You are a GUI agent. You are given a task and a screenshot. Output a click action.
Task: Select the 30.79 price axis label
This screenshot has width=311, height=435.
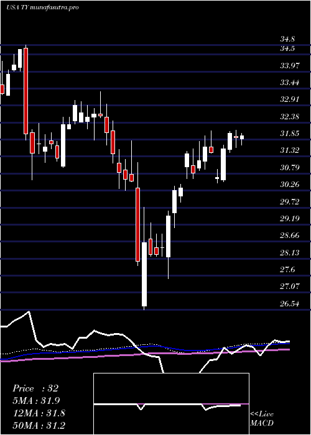[x=290, y=168]
